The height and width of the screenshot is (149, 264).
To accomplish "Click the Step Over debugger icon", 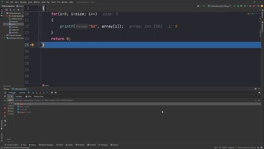I will coord(33,93).
